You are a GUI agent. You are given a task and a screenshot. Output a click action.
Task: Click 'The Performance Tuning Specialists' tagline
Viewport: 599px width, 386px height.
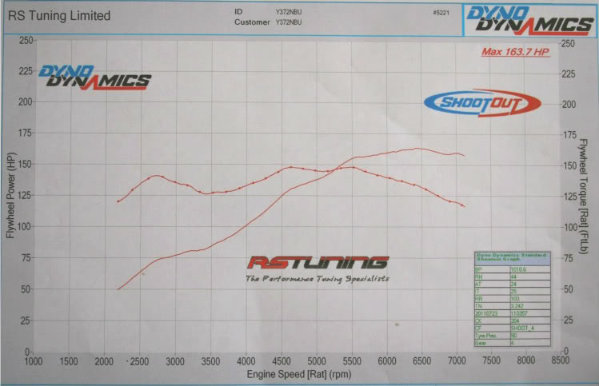click(317, 278)
